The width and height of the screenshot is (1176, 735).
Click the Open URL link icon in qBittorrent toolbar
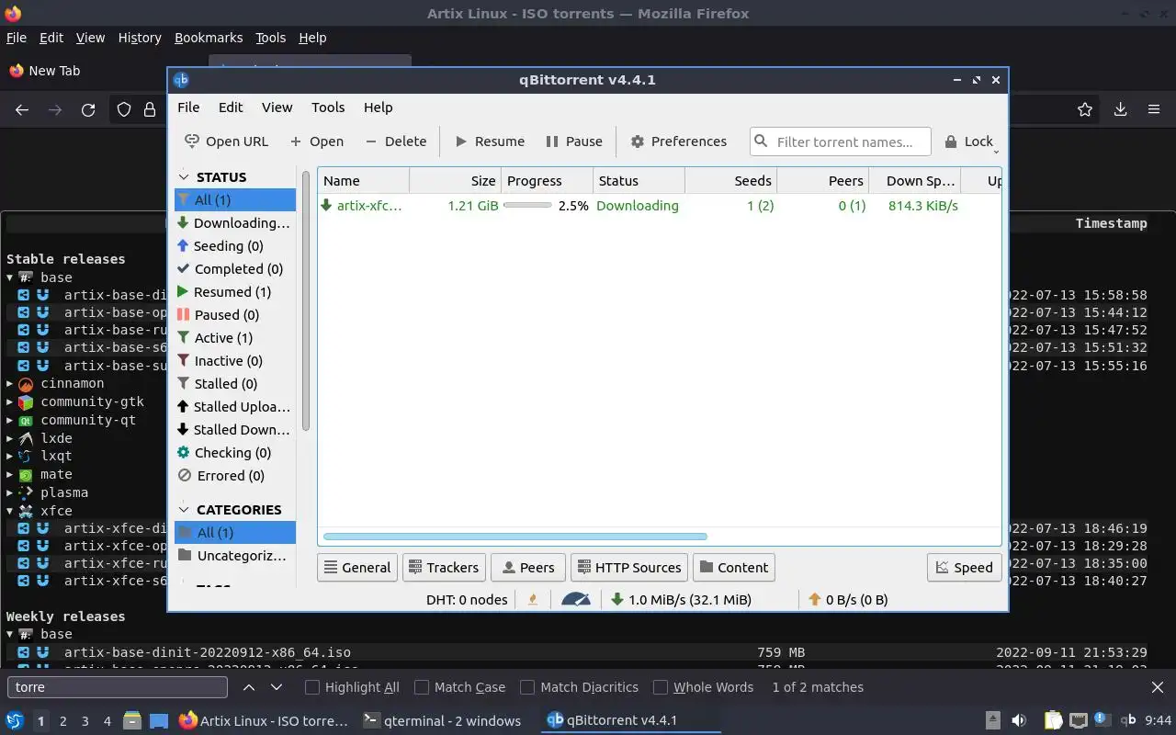192,141
